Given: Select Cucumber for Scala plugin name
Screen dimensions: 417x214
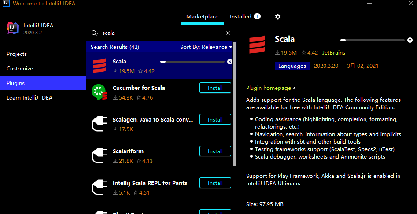Looking at the screenshot, I should (139, 88).
